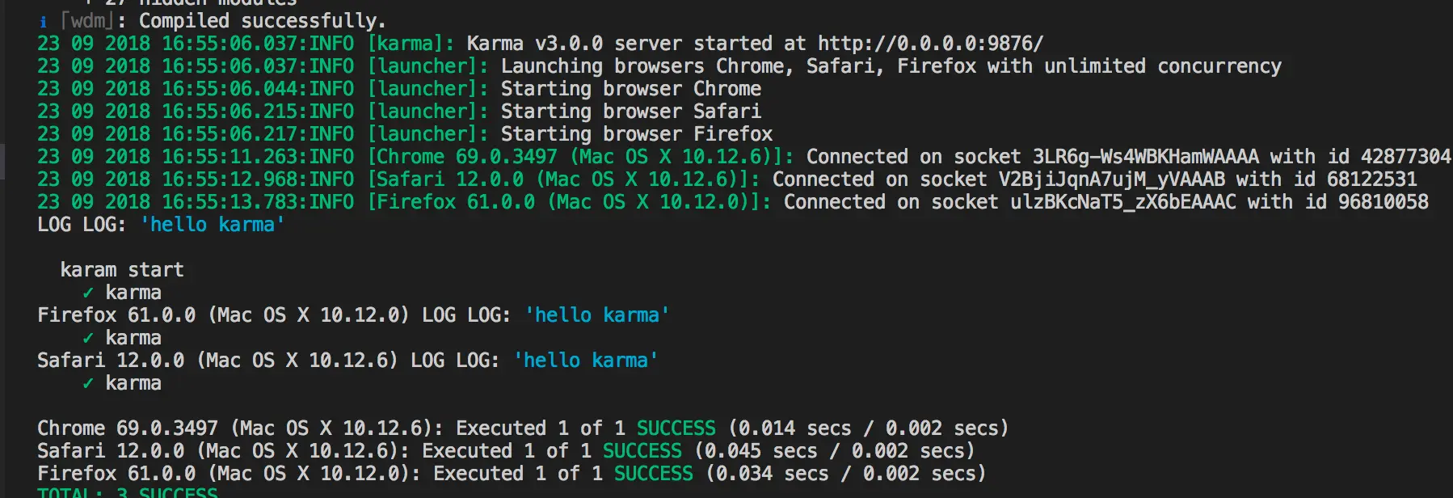Click the blue info icon beside wdm
1453x498 pixels.
pos(44,22)
